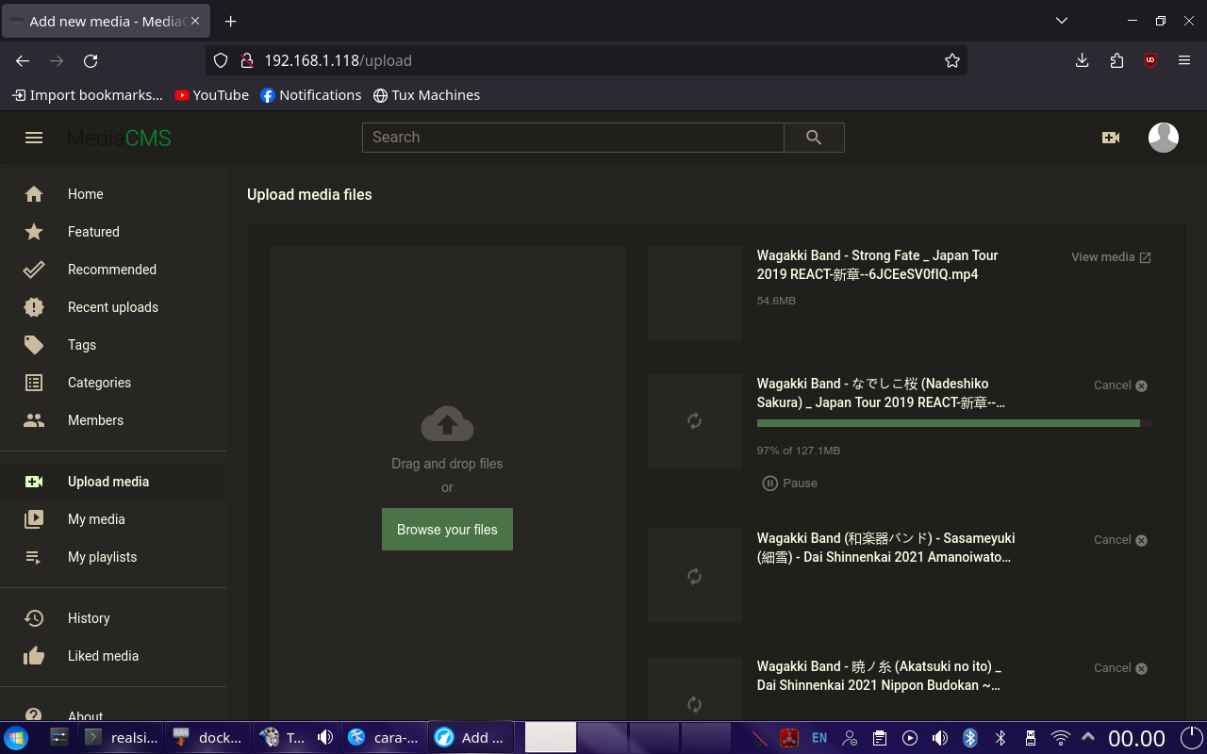This screenshot has height=754, width=1207.
Task: Click the magnifier search button
Action: (814, 138)
